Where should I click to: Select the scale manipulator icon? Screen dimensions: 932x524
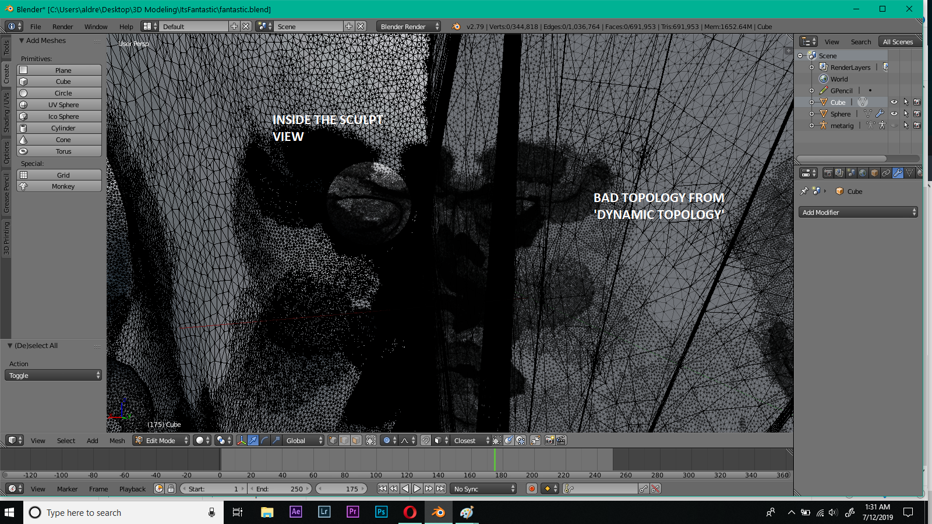tap(276, 441)
